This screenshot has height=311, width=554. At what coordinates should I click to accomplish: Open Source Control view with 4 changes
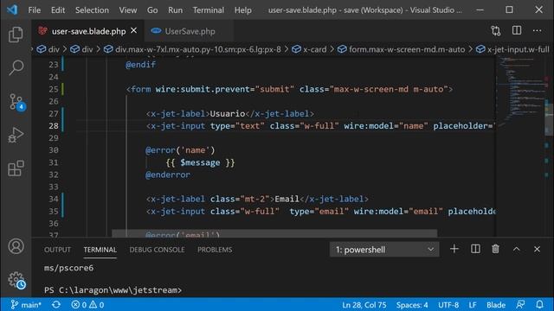point(16,102)
